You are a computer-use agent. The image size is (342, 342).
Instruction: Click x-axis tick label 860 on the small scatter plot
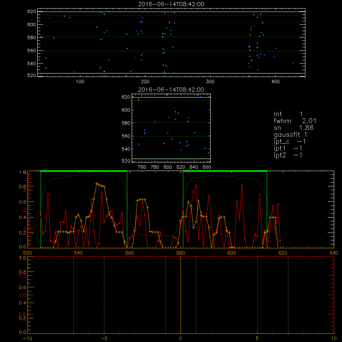tap(207, 167)
